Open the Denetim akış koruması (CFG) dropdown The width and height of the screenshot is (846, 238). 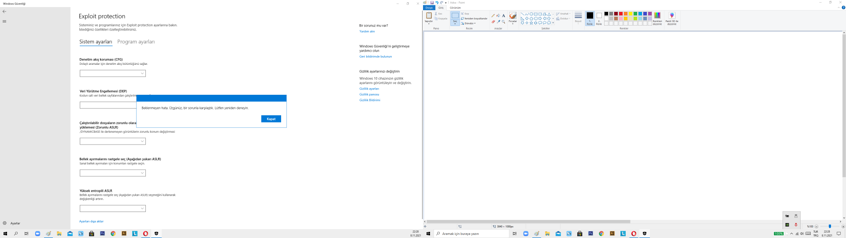(x=113, y=73)
